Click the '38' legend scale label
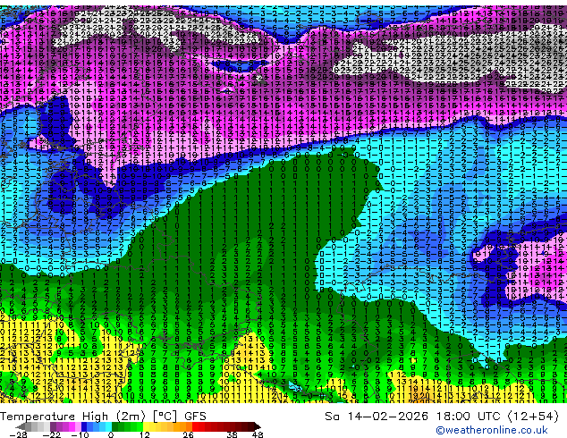Image resolution: width=567 pixels, height=438 pixels. pyautogui.click(x=233, y=434)
